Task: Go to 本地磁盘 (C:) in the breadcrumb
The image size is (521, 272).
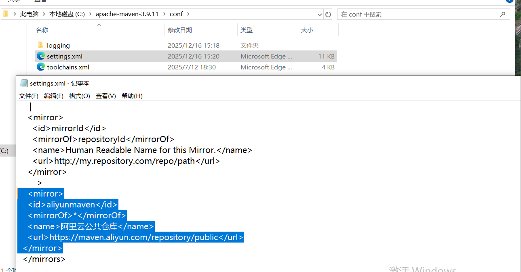Action: (x=67, y=14)
